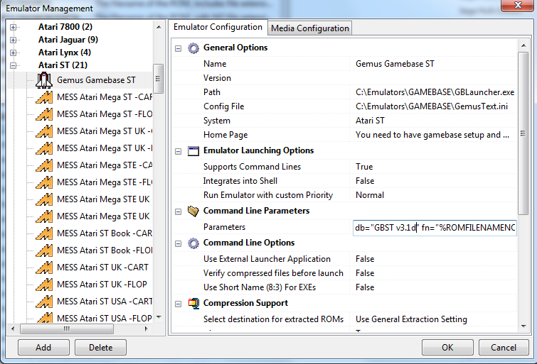Click the System value Atari ST
Image resolution: width=537 pixels, height=364 pixels.
tap(370, 121)
